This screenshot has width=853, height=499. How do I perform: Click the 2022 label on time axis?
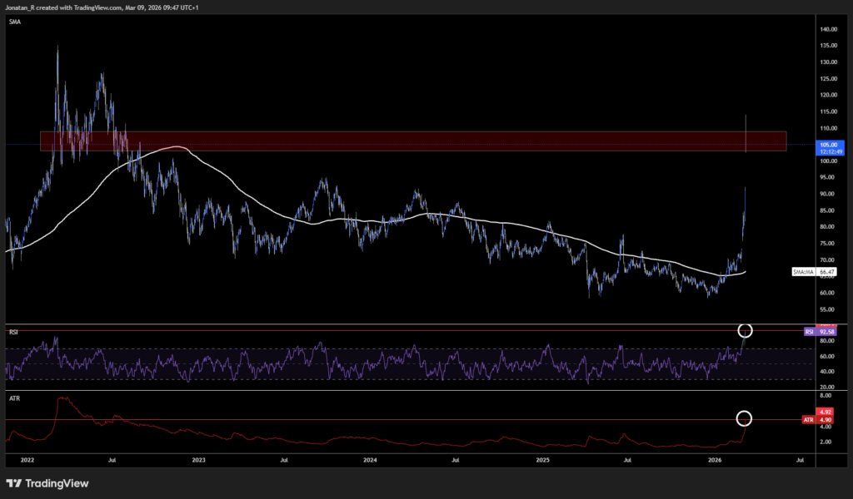[27, 459]
